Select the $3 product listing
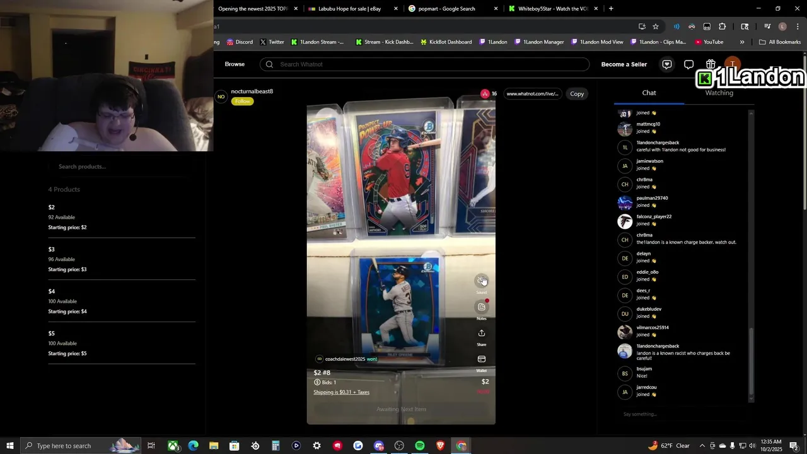Viewport: 807px width, 454px height. tap(122, 259)
